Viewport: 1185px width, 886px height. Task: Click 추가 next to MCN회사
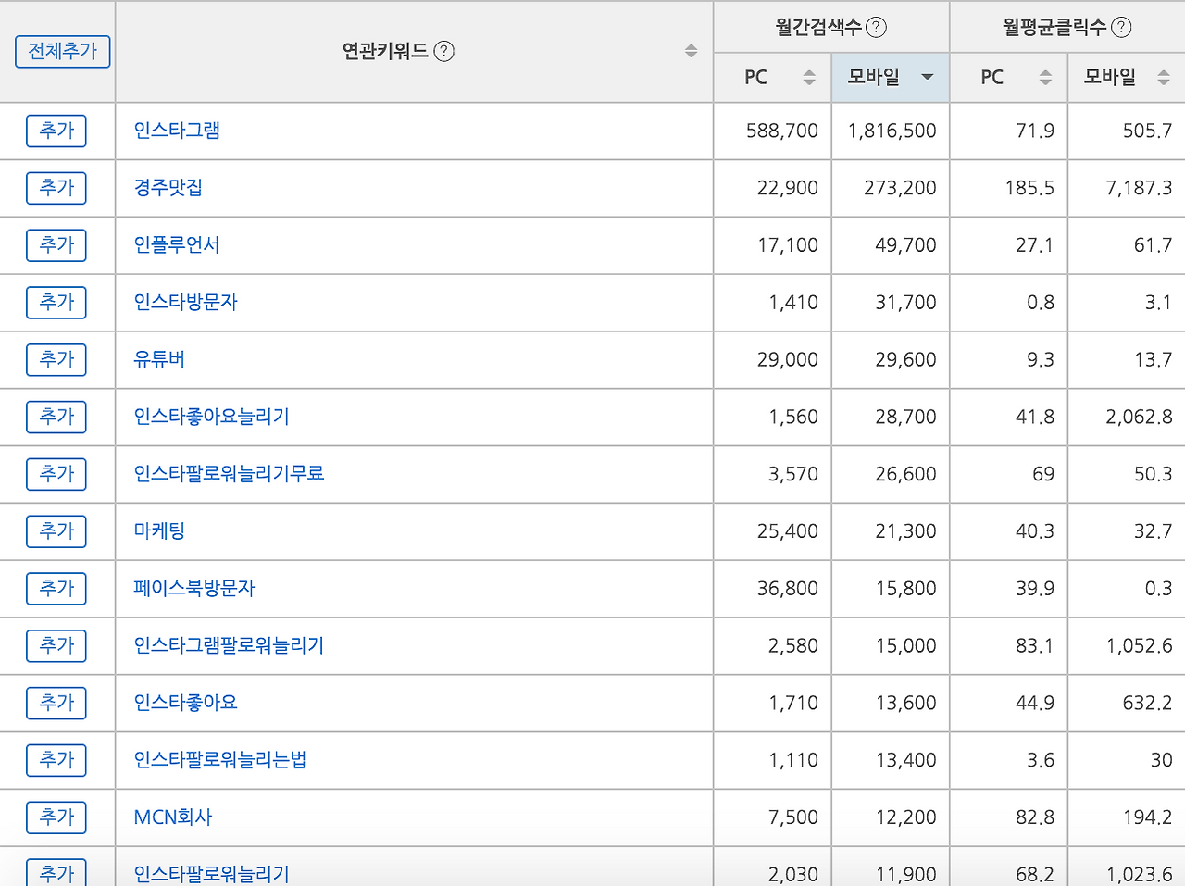(56, 817)
